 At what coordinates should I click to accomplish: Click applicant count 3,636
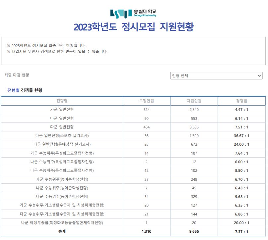[x=194, y=127]
